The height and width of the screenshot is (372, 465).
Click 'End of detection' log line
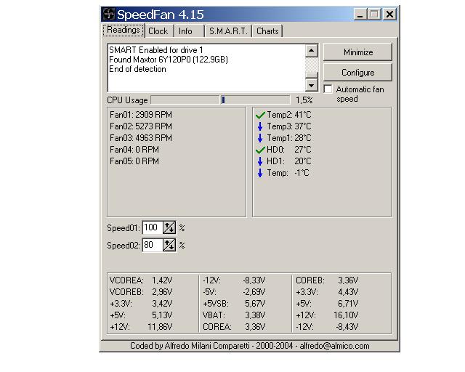[137, 69]
